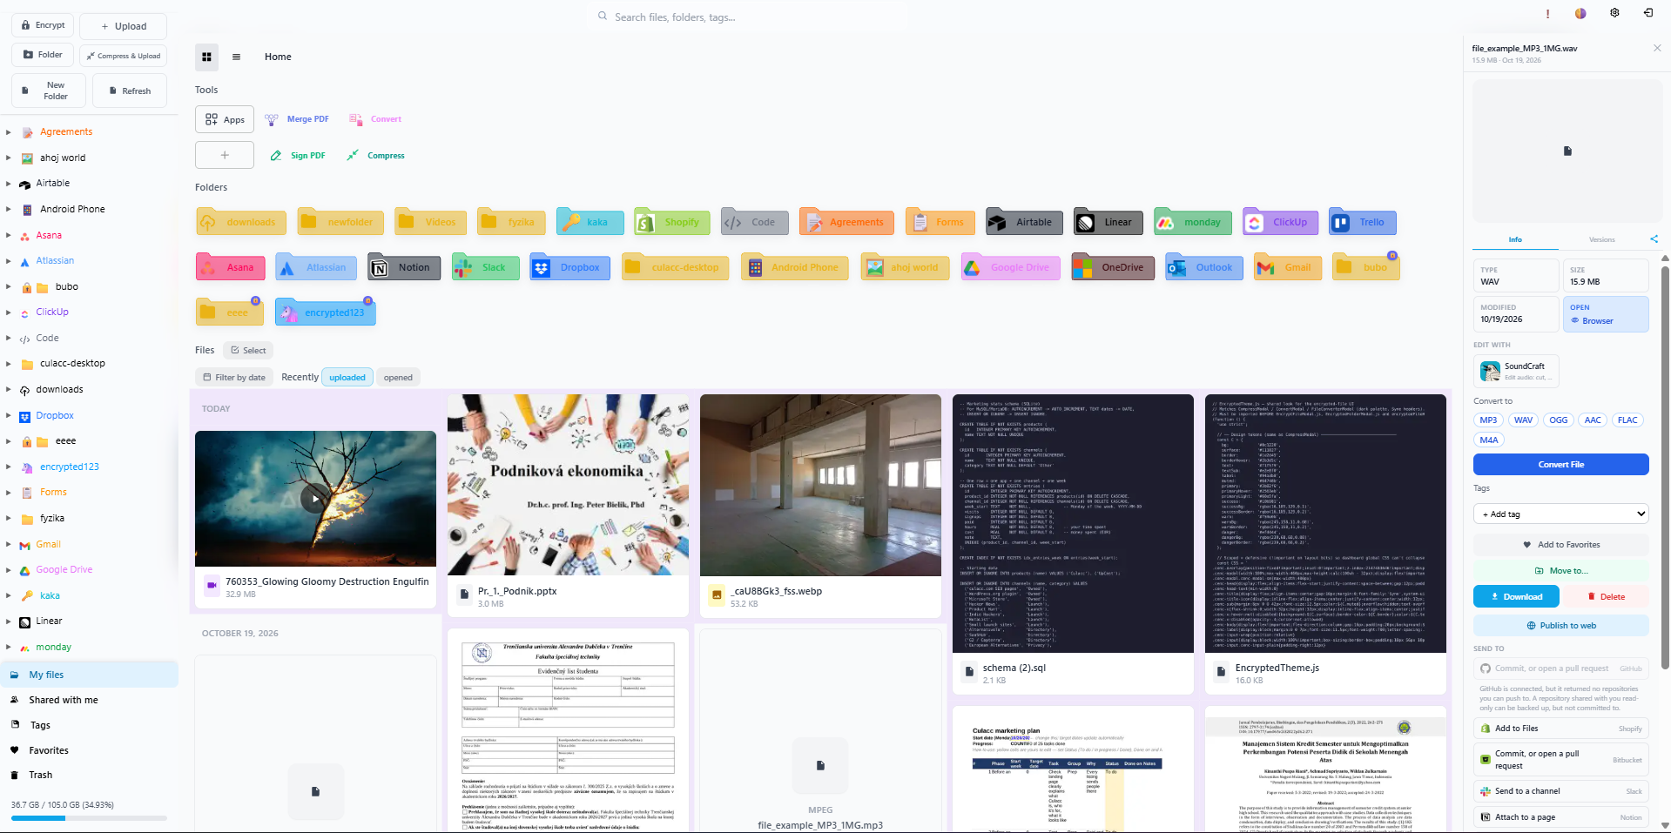Image resolution: width=1671 pixels, height=833 pixels.
Task: Expand the monday tree node
Action: pos(8,648)
